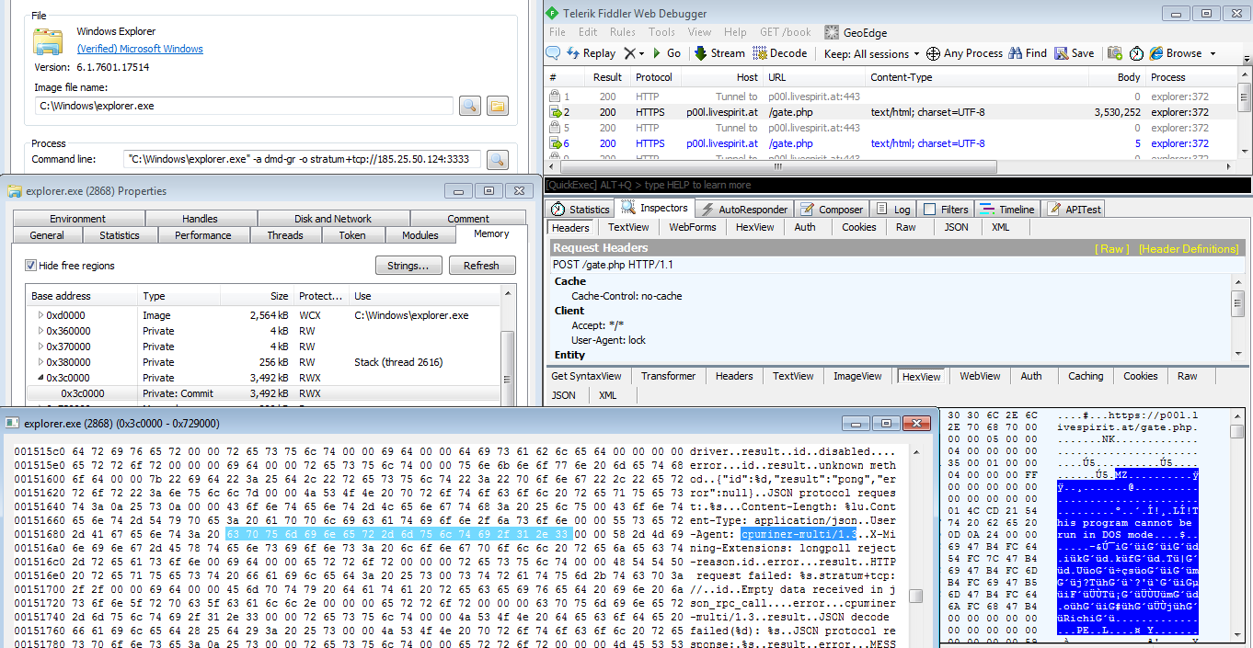1253x648 pixels.
Task: Click the Strings... button
Action: pos(408,266)
